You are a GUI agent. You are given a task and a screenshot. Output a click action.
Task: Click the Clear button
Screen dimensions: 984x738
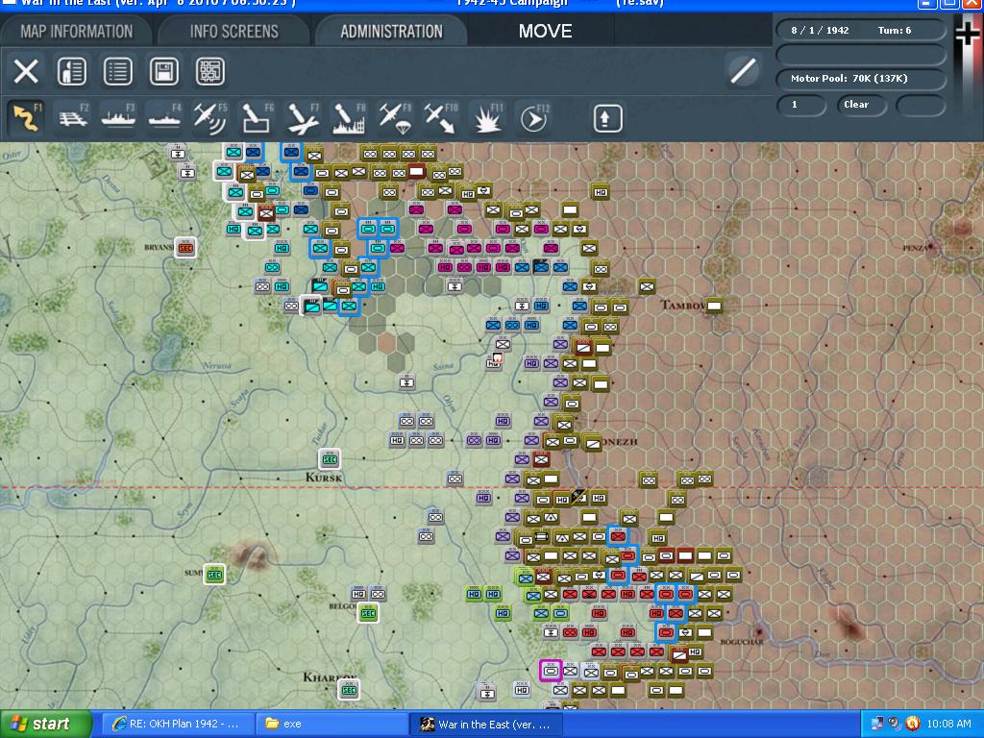[x=860, y=105]
